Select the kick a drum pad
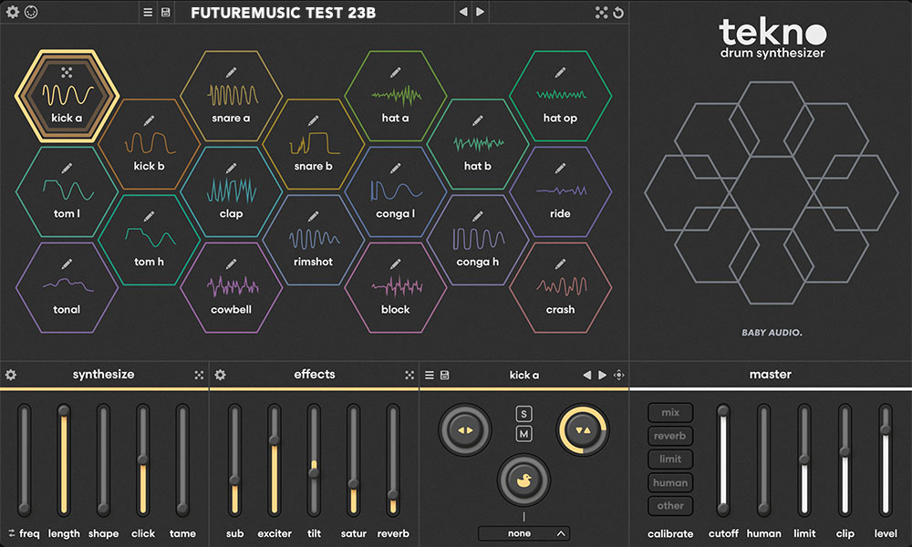Viewport: 912px width, 547px height. (67, 97)
